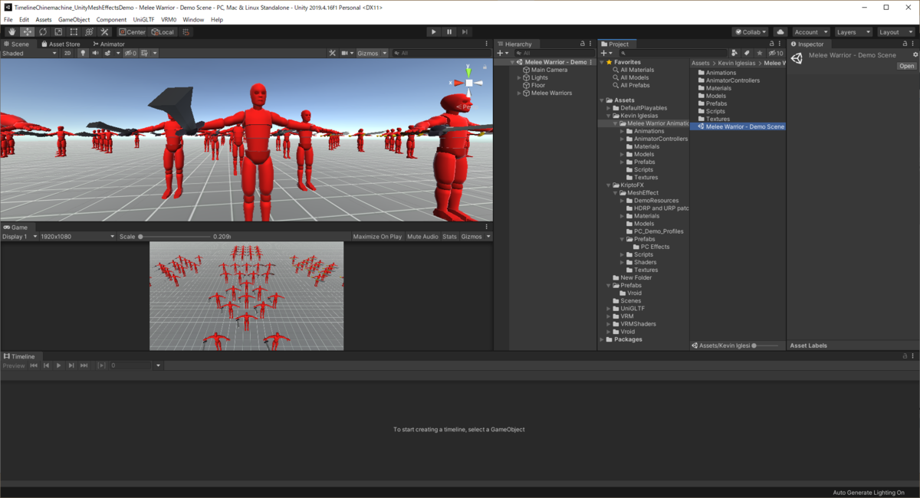Toggle scene visibility hidden objects counter
Screen dimensions: 920x498
pyautogui.click(x=130, y=54)
